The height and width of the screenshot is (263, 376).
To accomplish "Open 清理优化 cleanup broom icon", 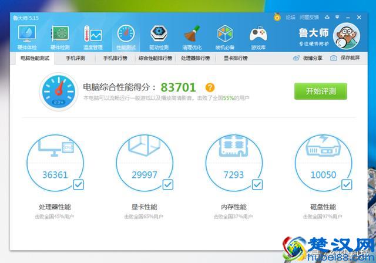I will (x=192, y=37).
